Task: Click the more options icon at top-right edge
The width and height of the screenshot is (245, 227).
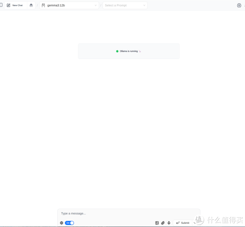Action: tap(244, 5)
